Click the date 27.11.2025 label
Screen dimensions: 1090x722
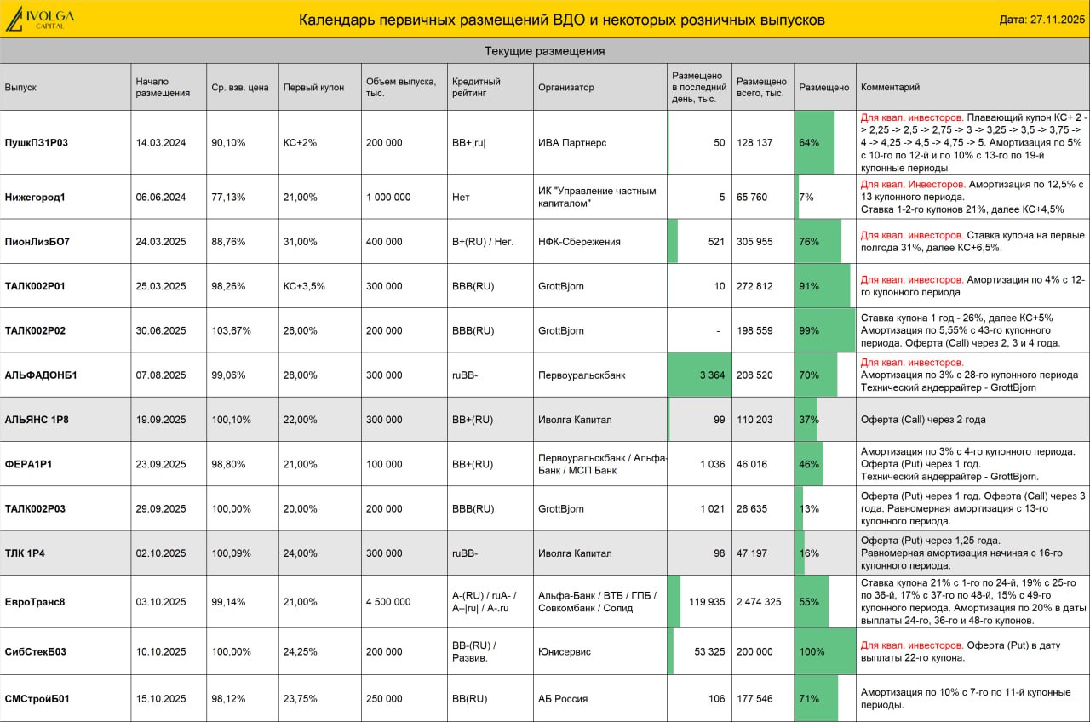pos(1041,20)
